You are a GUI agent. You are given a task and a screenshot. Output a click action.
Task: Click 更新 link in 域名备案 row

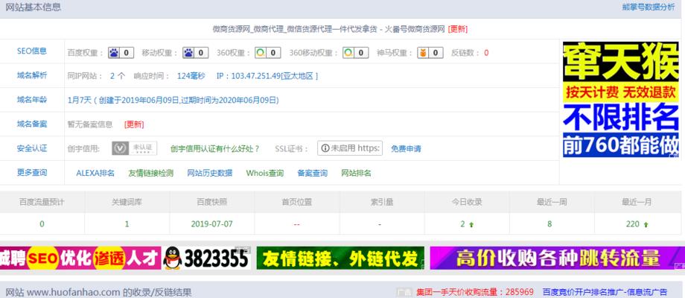[x=134, y=124]
